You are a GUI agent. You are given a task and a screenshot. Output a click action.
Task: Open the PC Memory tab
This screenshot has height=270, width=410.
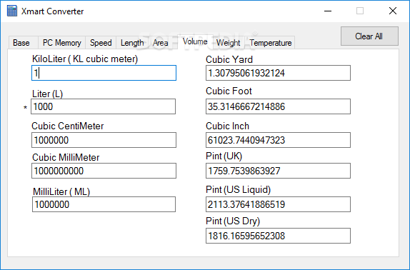point(61,43)
